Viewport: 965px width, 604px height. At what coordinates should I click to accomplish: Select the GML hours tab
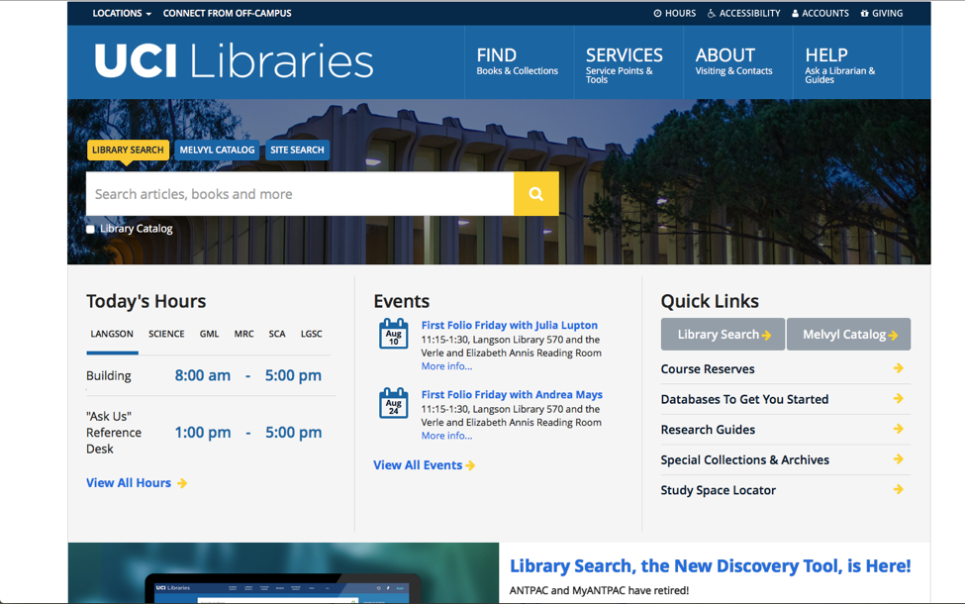coord(209,334)
